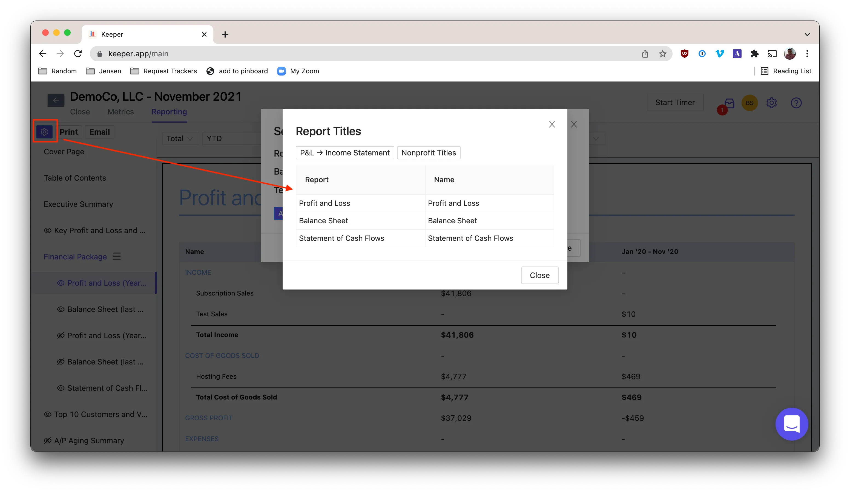Apply Nonprofit Titles preset

point(428,153)
